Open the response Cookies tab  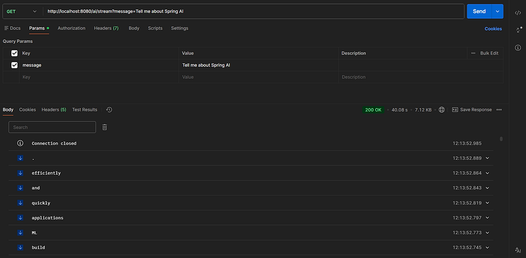pos(27,109)
